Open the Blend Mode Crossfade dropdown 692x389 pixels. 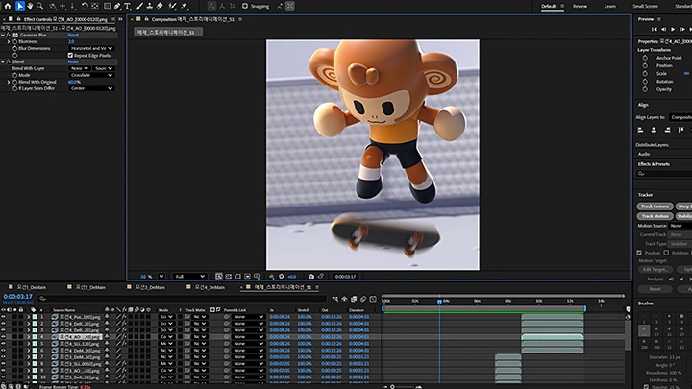click(x=91, y=75)
